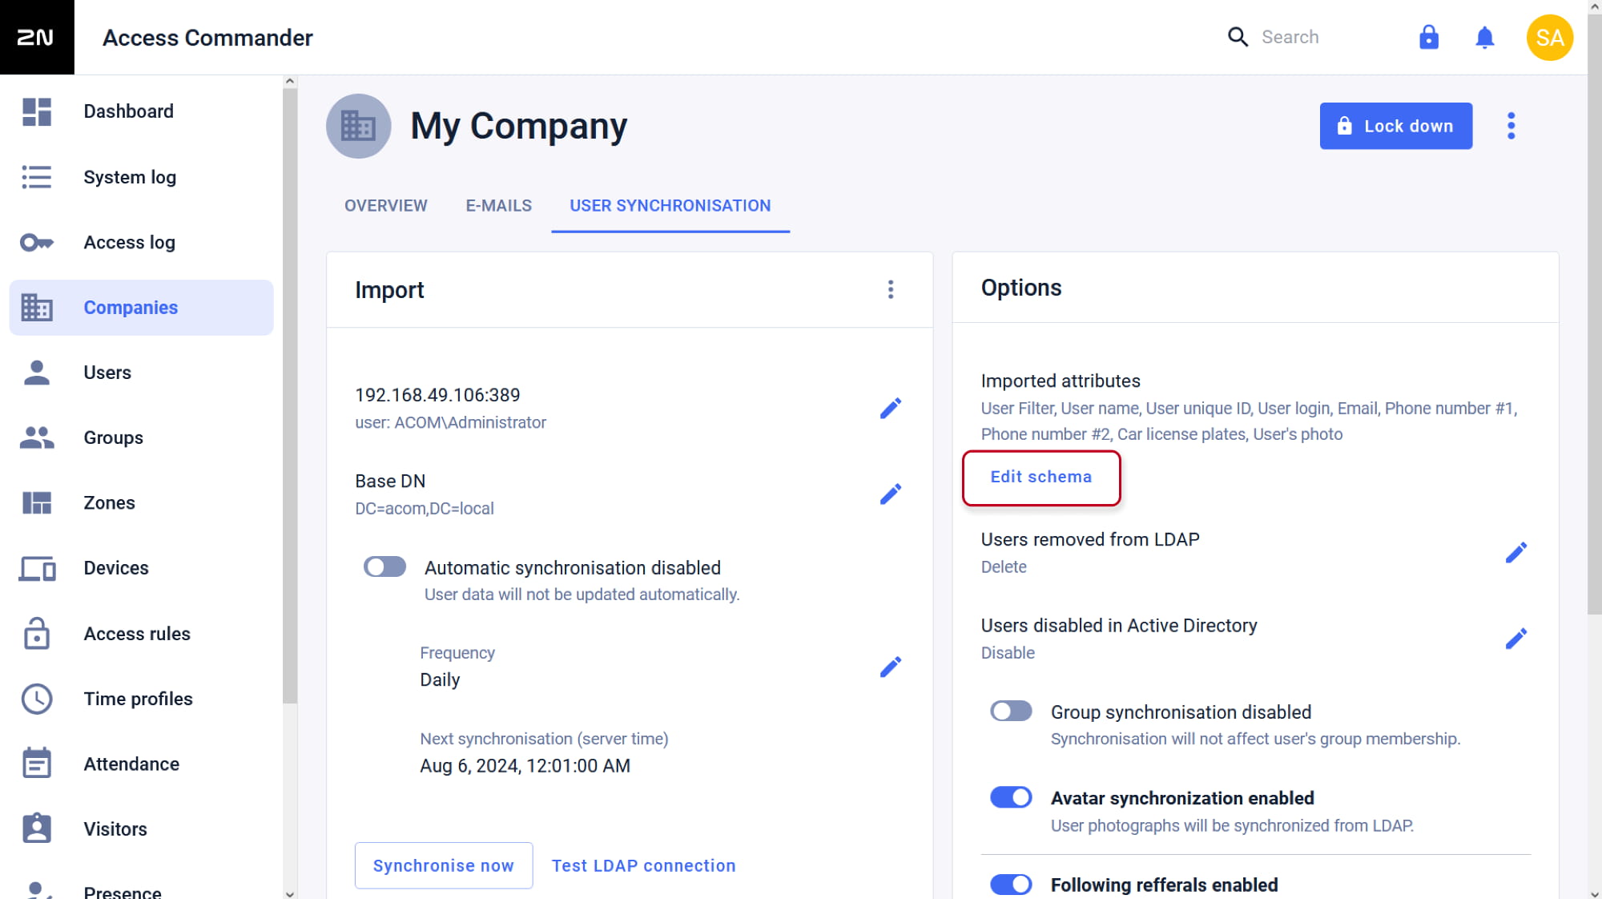The image size is (1602, 899).
Task: Select the Companies building icon
Action: coord(37,308)
